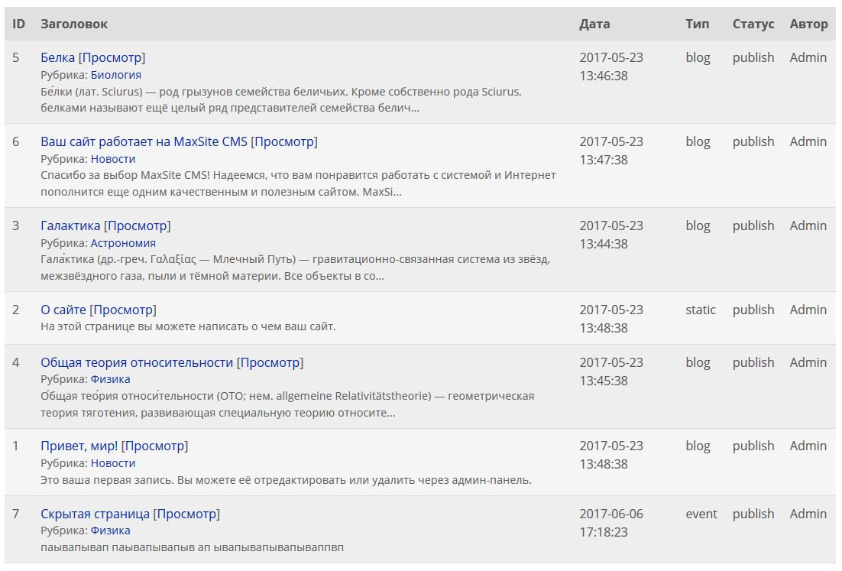Open the О сайте page

(63, 309)
